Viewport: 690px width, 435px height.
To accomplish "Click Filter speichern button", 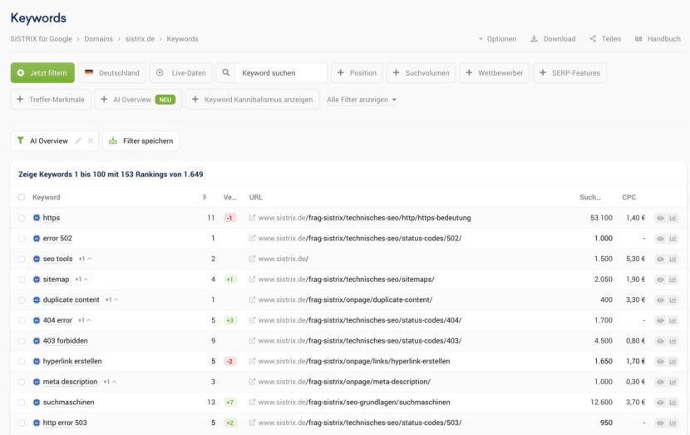I will point(141,141).
